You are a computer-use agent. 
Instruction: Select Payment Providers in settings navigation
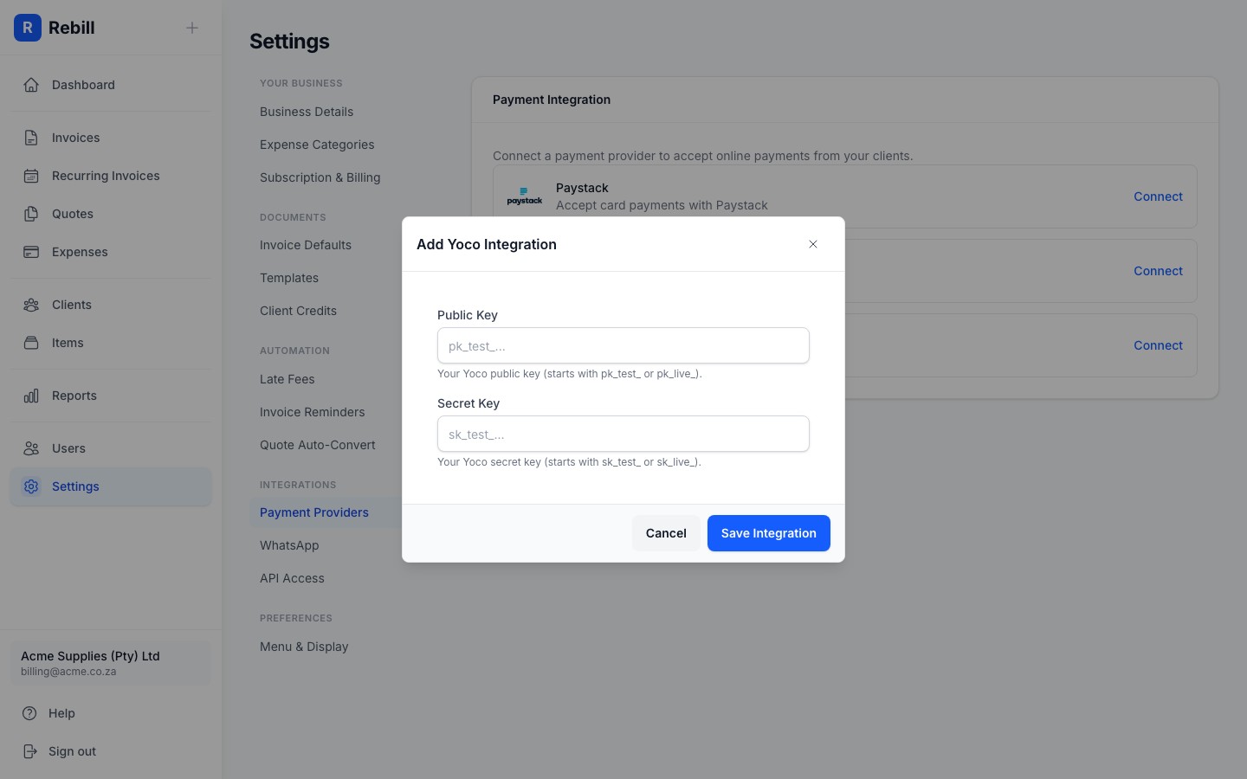pyautogui.click(x=313, y=512)
